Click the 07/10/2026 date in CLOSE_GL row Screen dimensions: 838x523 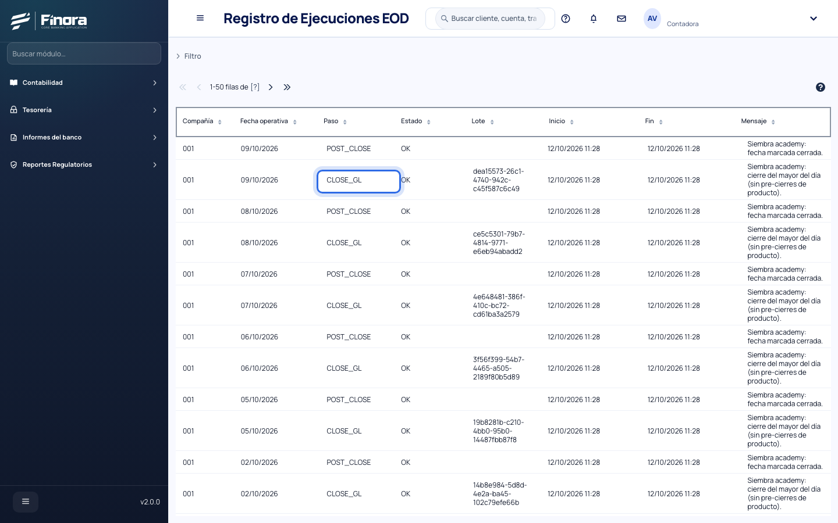[x=260, y=306]
